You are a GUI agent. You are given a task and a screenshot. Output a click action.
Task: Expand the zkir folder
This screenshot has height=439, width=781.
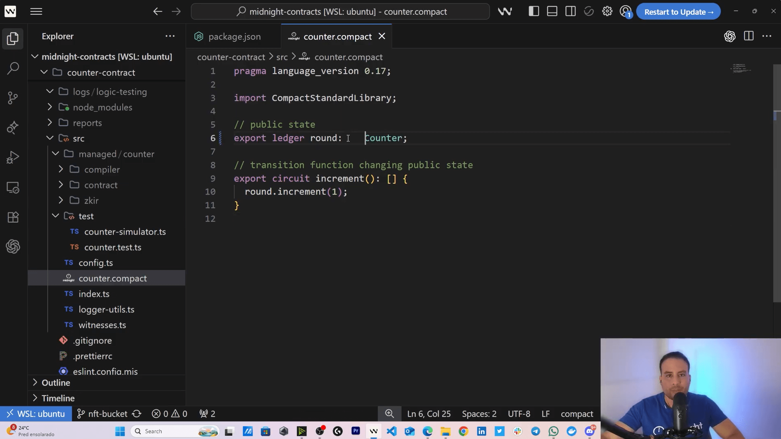(x=61, y=200)
